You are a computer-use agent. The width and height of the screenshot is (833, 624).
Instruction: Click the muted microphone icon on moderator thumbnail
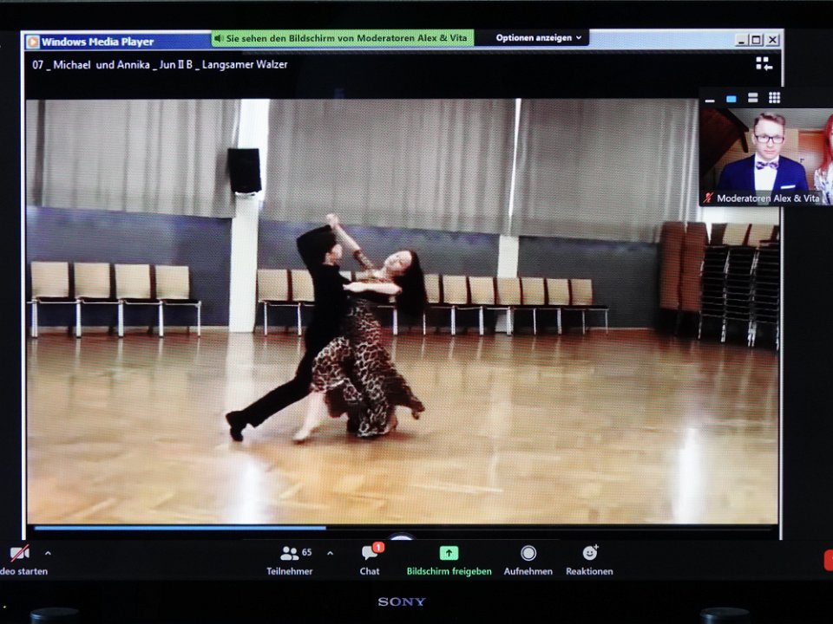point(708,198)
